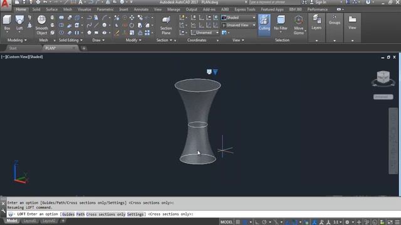Click the Shaded viewport visual style label
Screen dimensions: 401x225
36,57
